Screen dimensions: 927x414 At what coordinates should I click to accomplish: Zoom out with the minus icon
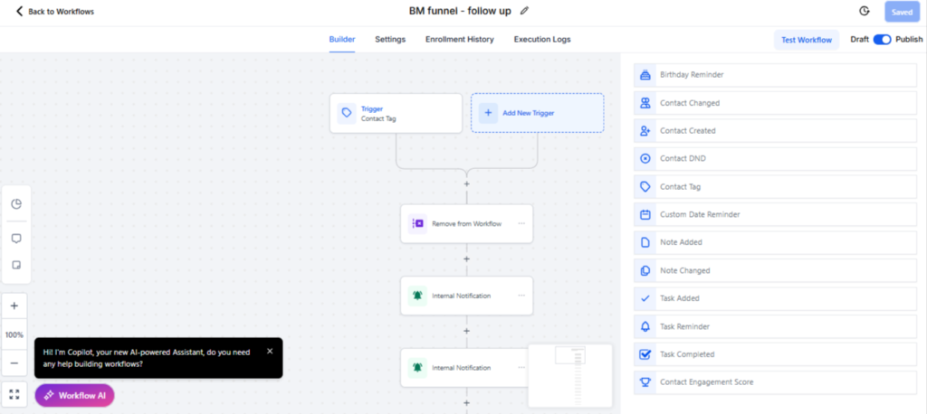(x=14, y=363)
